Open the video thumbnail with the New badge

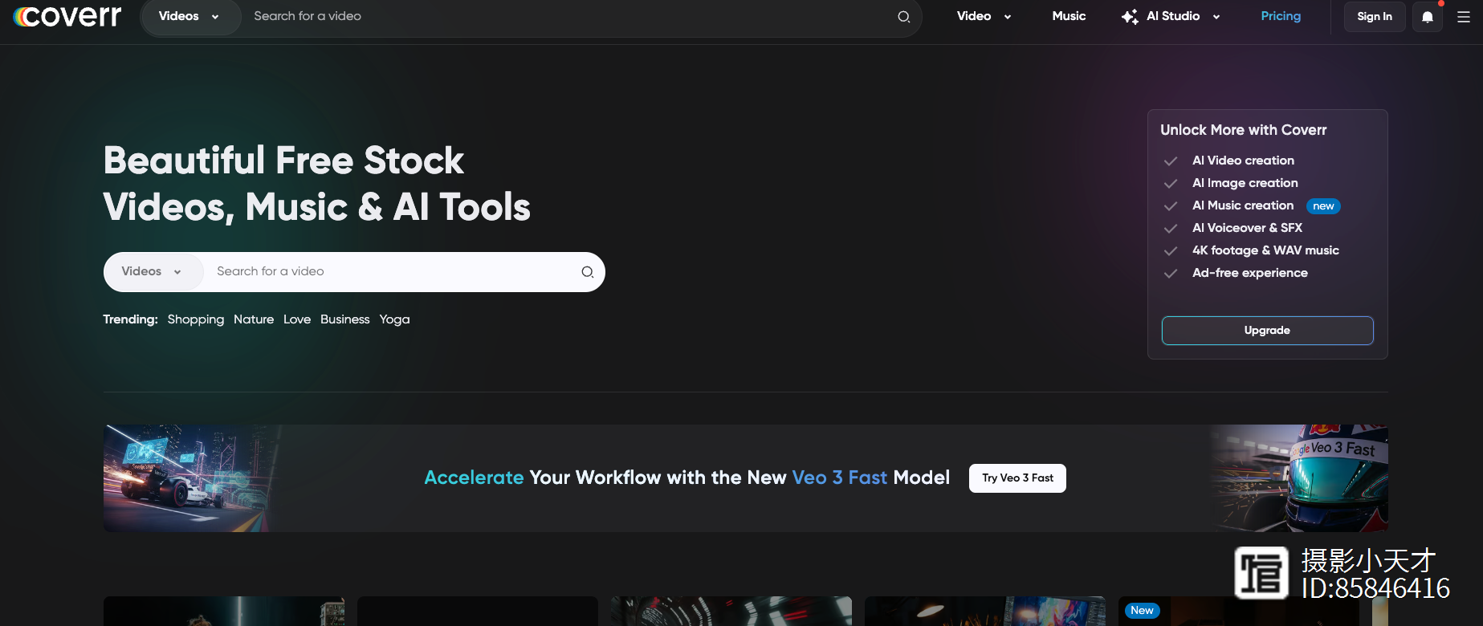tap(1238, 611)
